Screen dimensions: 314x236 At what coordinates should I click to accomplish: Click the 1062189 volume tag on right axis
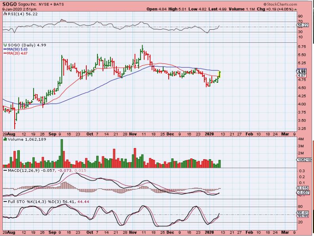[x=304, y=160]
